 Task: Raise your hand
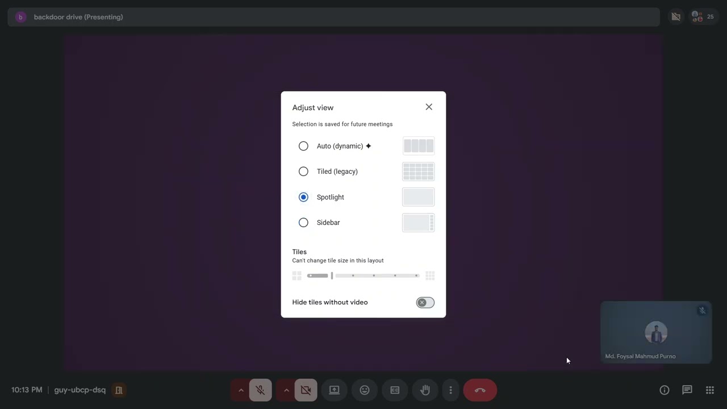coord(425,390)
